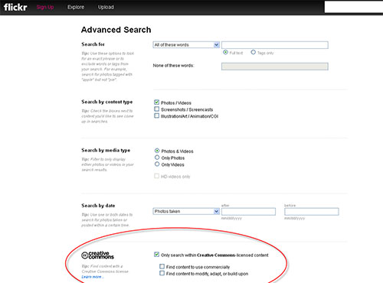
Task: Expand the 'All of these words' dropdown
Action: [186, 45]
